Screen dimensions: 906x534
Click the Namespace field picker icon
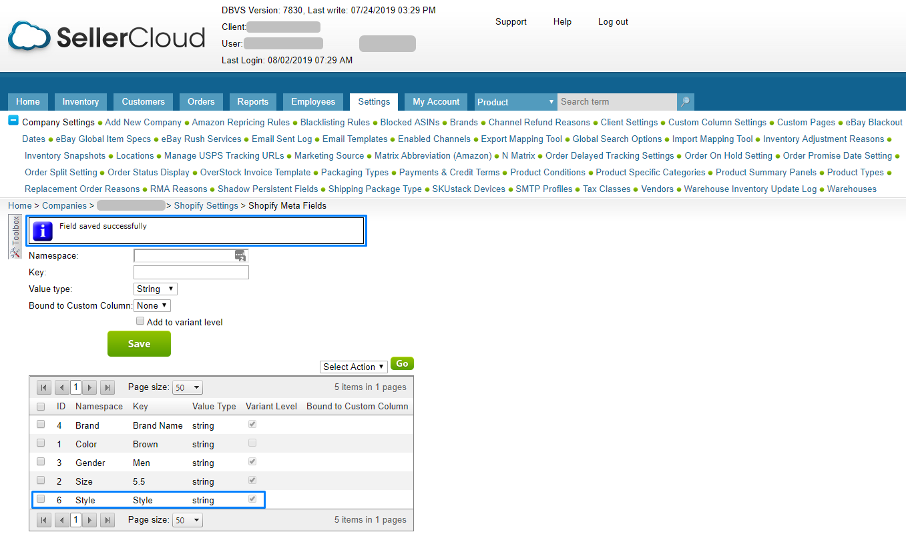[x=240, y=256]
